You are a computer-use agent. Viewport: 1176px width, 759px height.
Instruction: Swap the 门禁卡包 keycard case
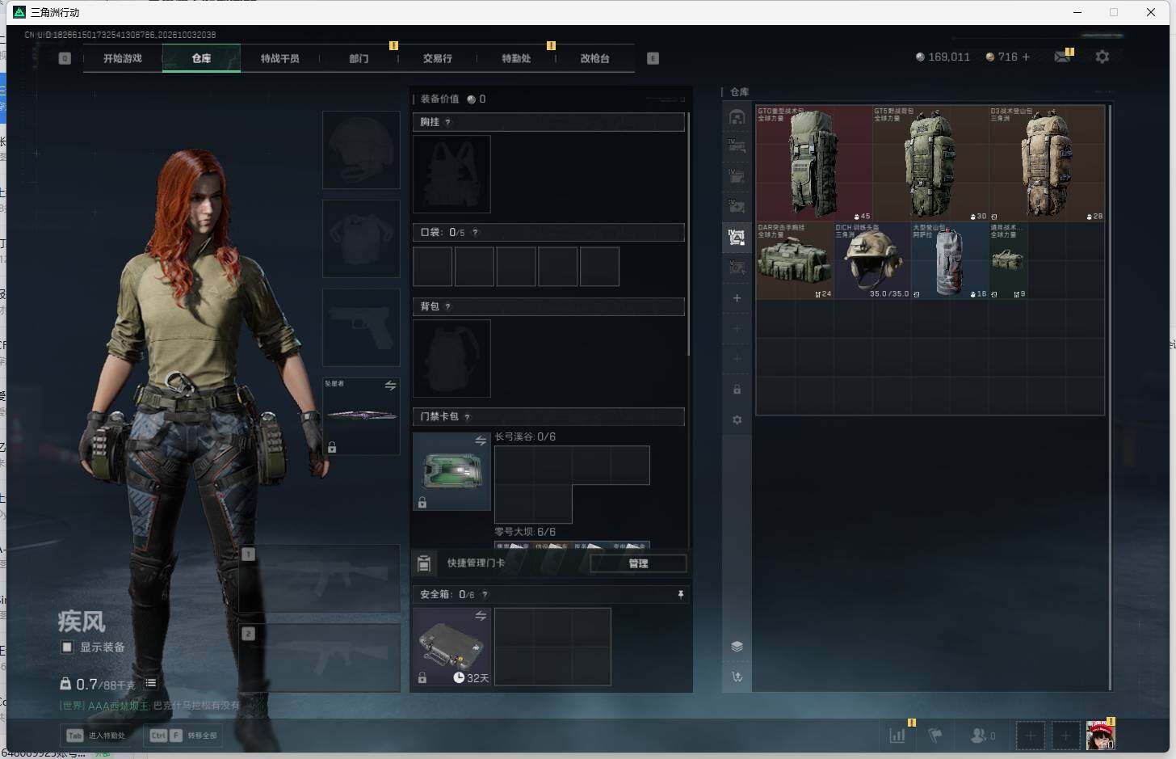[481, 441]
